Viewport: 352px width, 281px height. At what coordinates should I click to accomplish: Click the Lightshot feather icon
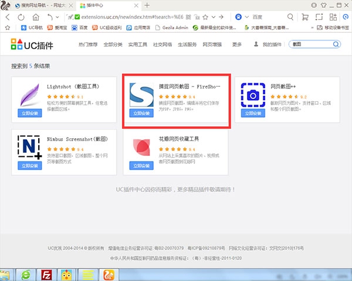[x=30, y=95]
